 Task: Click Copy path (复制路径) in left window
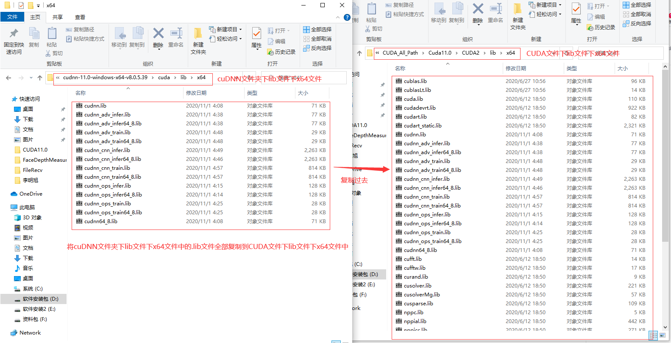coord(80,30)
